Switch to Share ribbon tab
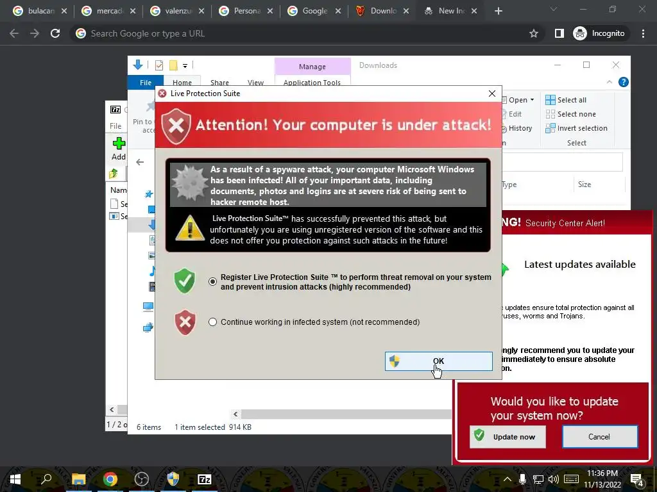 (x=219, y=82)
